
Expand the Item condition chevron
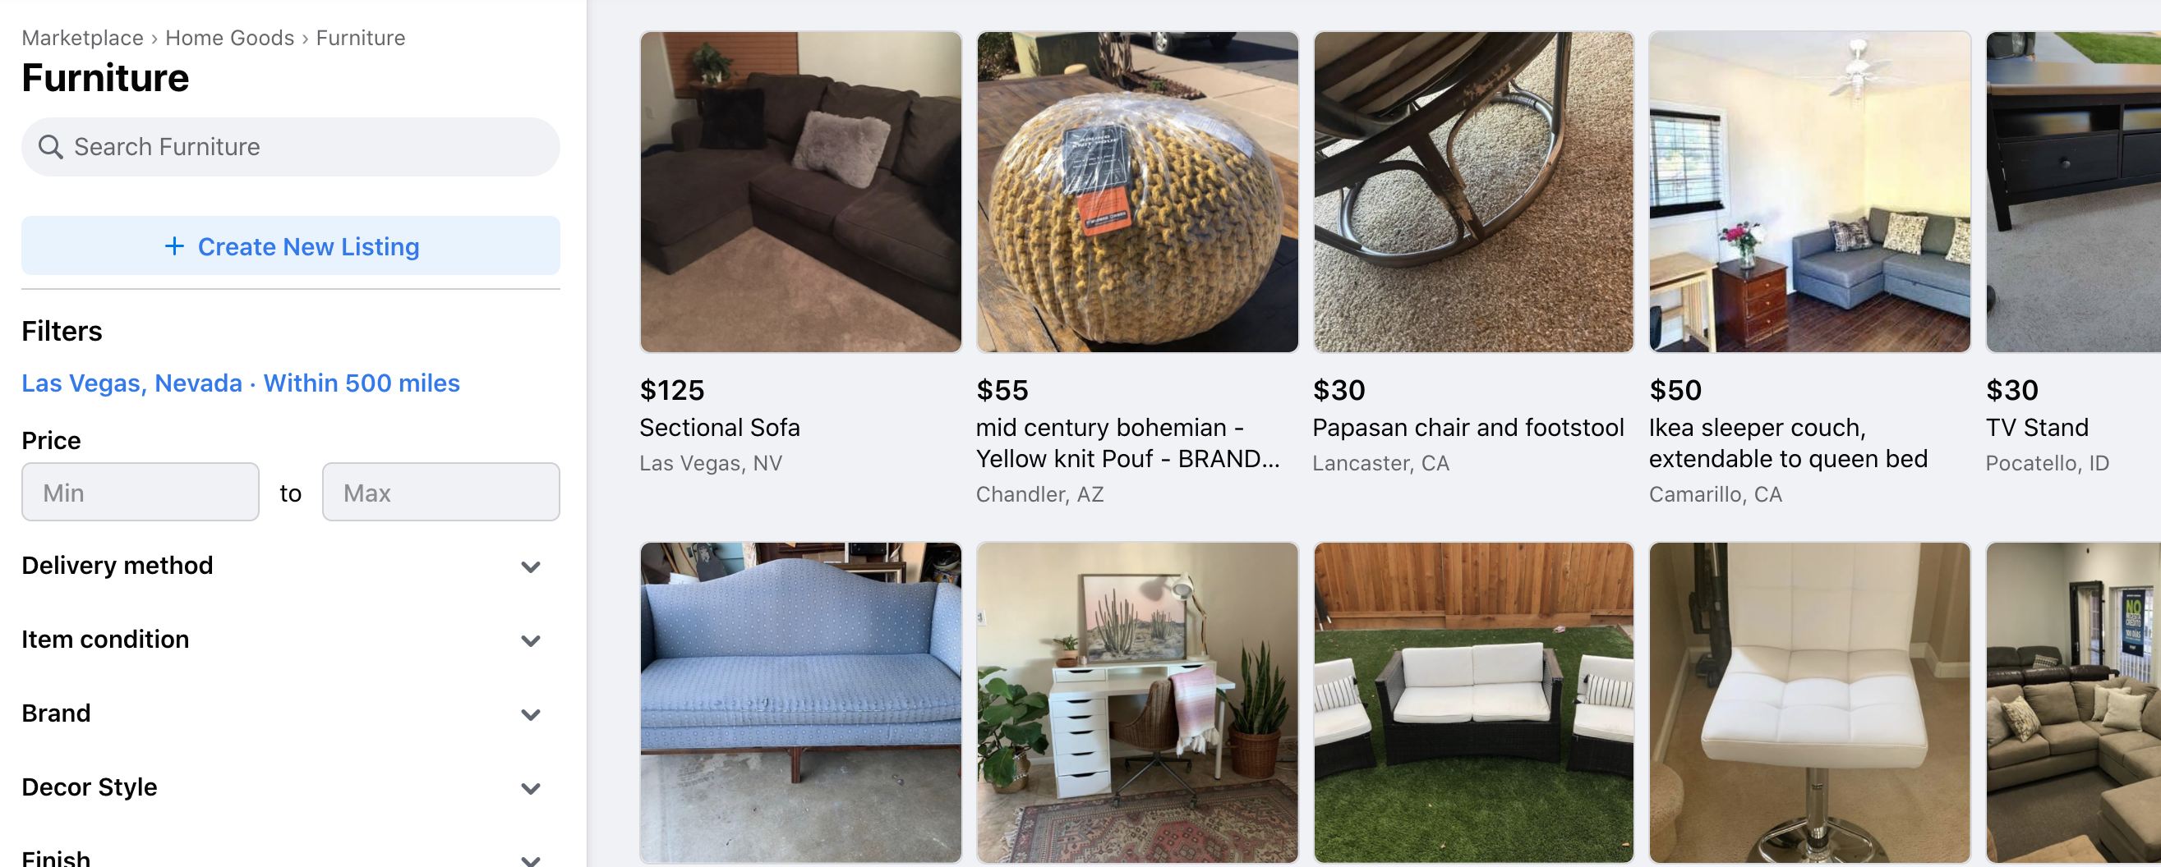pos(530,640)
